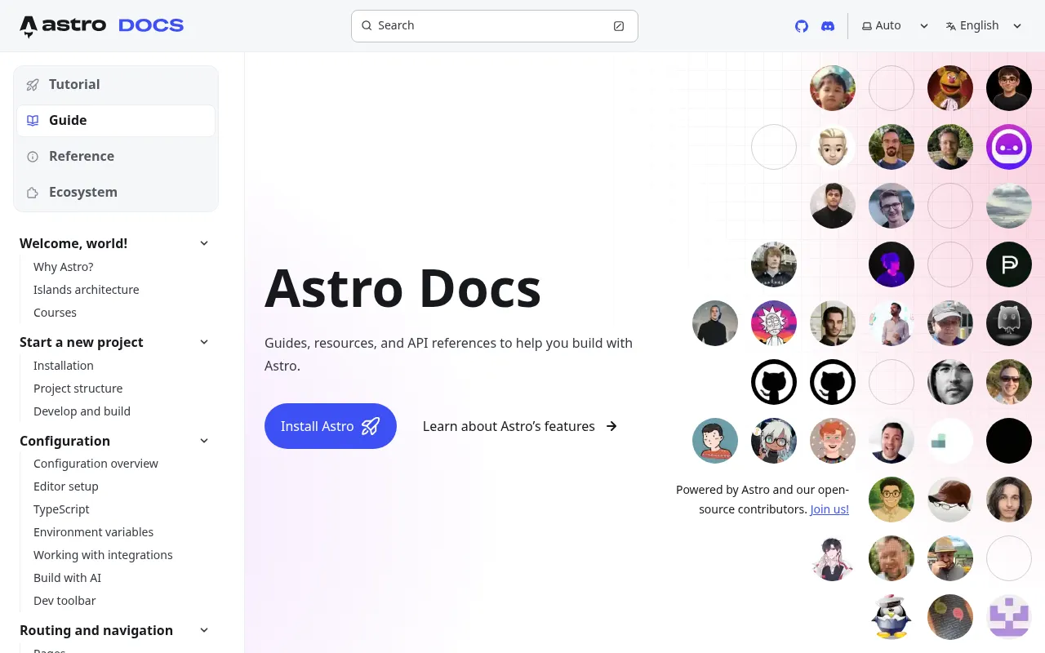Open the GitHub repository icon in header
The image size is (1045, 653).
pyautogui.click(x=802, y=26)
